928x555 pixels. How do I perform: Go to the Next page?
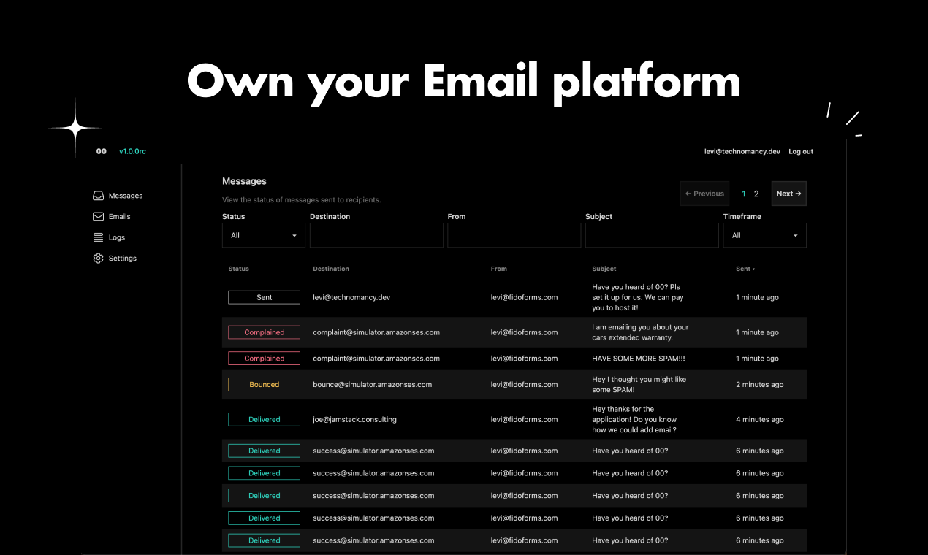789,194
